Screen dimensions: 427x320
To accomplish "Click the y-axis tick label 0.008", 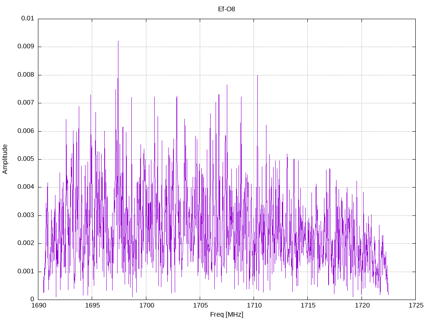I will tap(26, 75).
